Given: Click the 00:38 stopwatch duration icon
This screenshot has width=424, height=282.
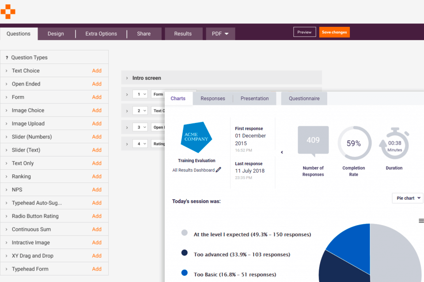Looking at the screenshot, I should point(394,144).
